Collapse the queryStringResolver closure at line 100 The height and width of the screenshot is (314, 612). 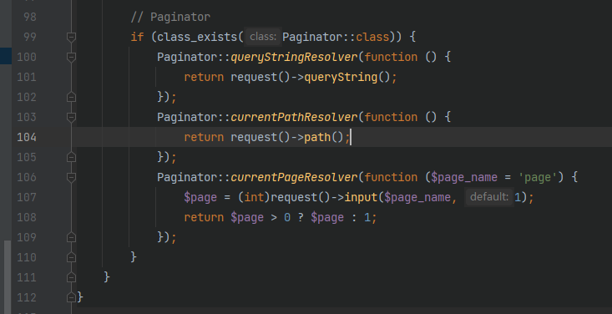click(71, 58)
